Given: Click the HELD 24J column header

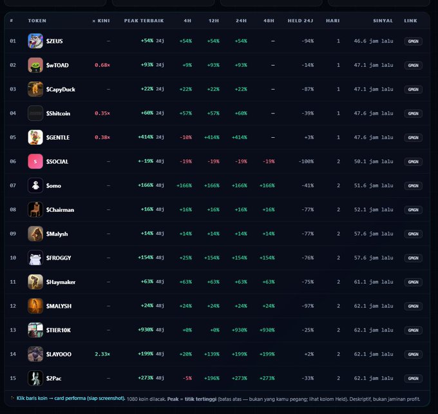Looking at the screenshot, I should tap(301, 21).
